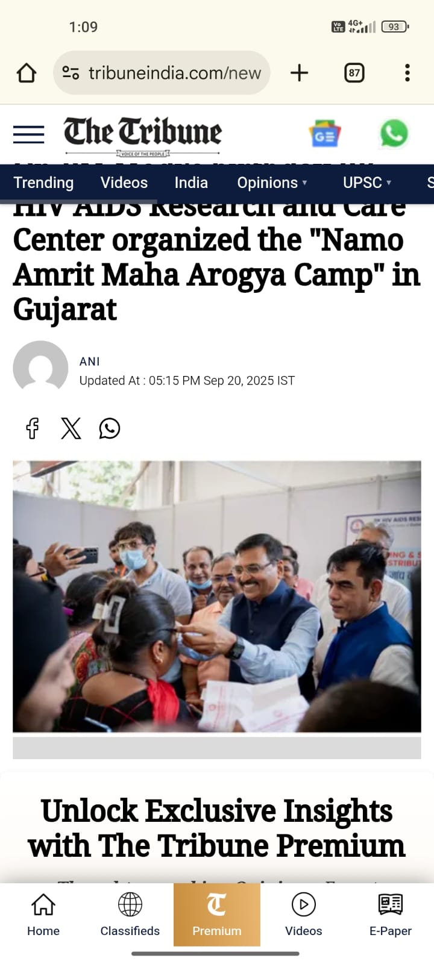This screenshot has width=434, height=964.
Task: Open The Tribune hamburger menu
Action: click(x=29, y=134)
